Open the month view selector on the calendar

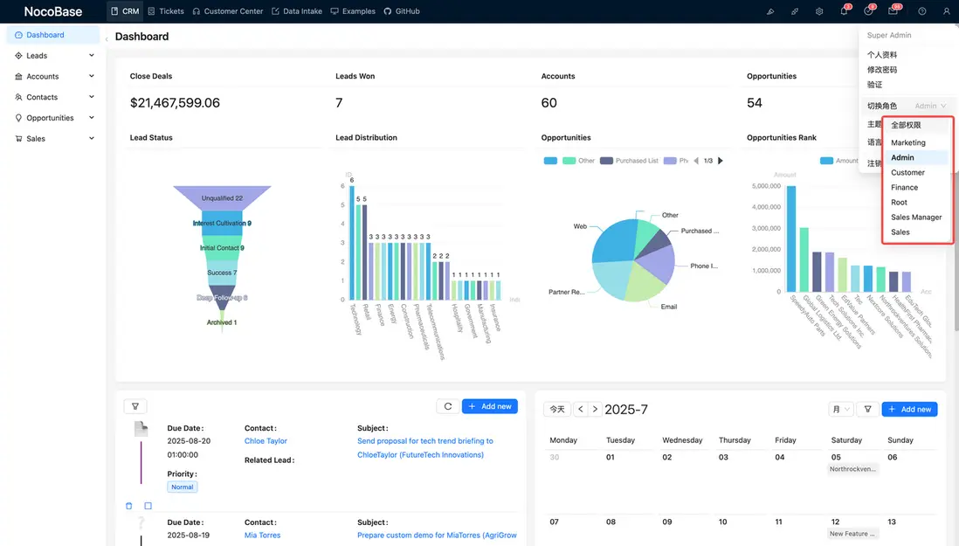pos(840,408)
